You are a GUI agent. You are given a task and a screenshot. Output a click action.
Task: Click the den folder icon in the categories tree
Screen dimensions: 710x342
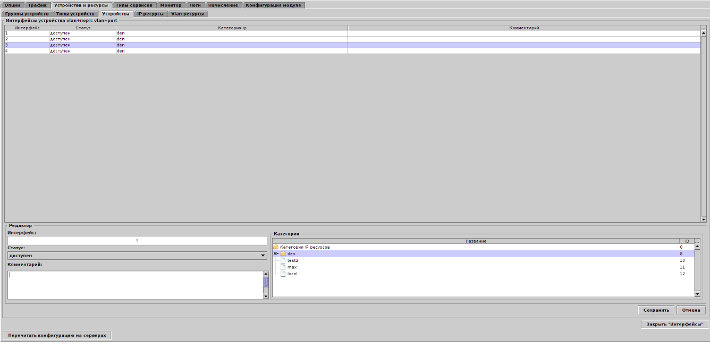pyautogui.click(x=283, y=254)
